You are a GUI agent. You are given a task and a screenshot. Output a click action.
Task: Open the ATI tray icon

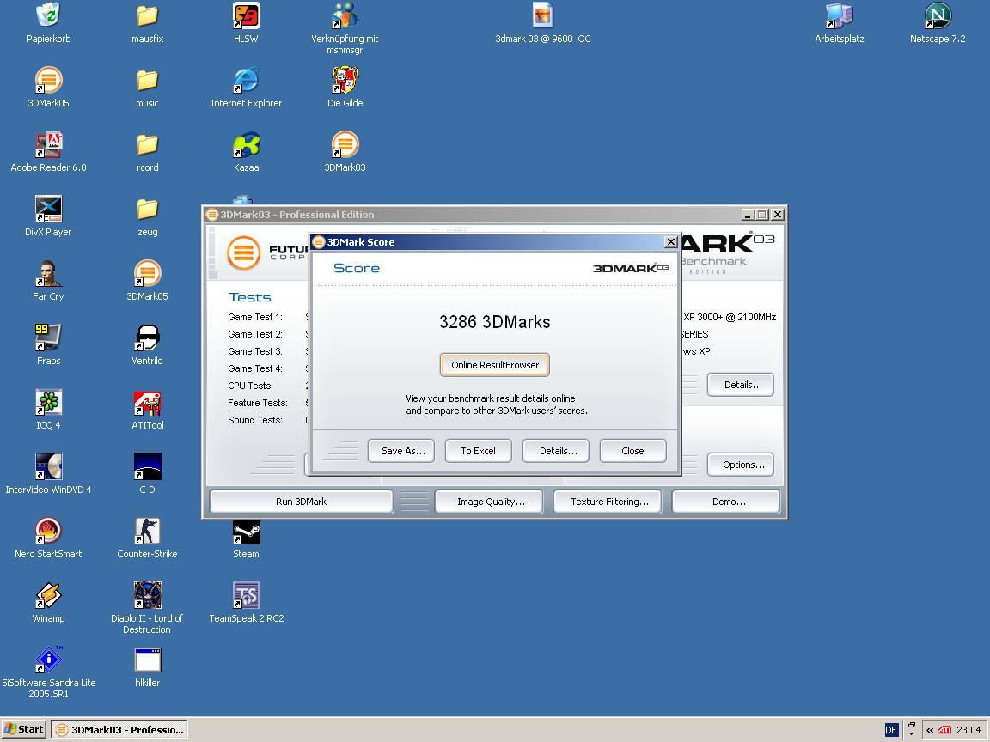[x=944, y=730]
